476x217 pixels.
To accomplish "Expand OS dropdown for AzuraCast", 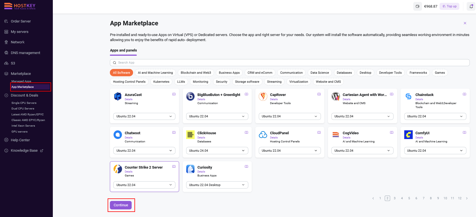I will point(144,117).
